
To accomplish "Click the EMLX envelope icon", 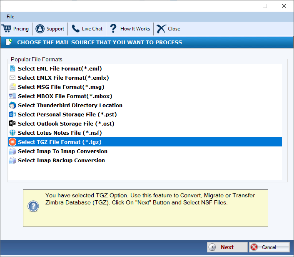I will [12, 78].
